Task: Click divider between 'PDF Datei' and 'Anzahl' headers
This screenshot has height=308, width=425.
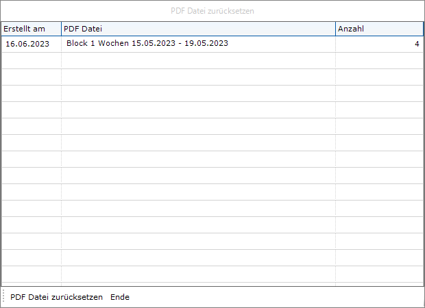Action: [x=335, y=29]
